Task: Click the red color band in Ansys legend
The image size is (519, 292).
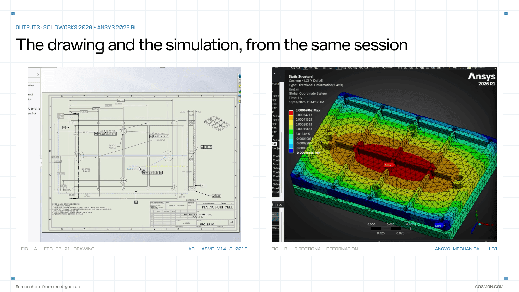Action: click(291, 113)
